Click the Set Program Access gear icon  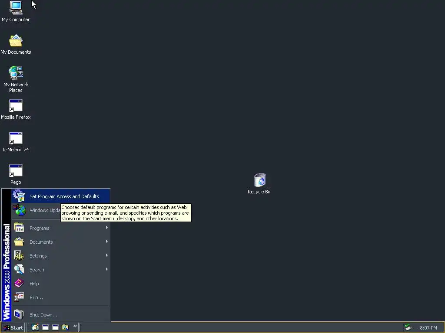tap(19, 196)
